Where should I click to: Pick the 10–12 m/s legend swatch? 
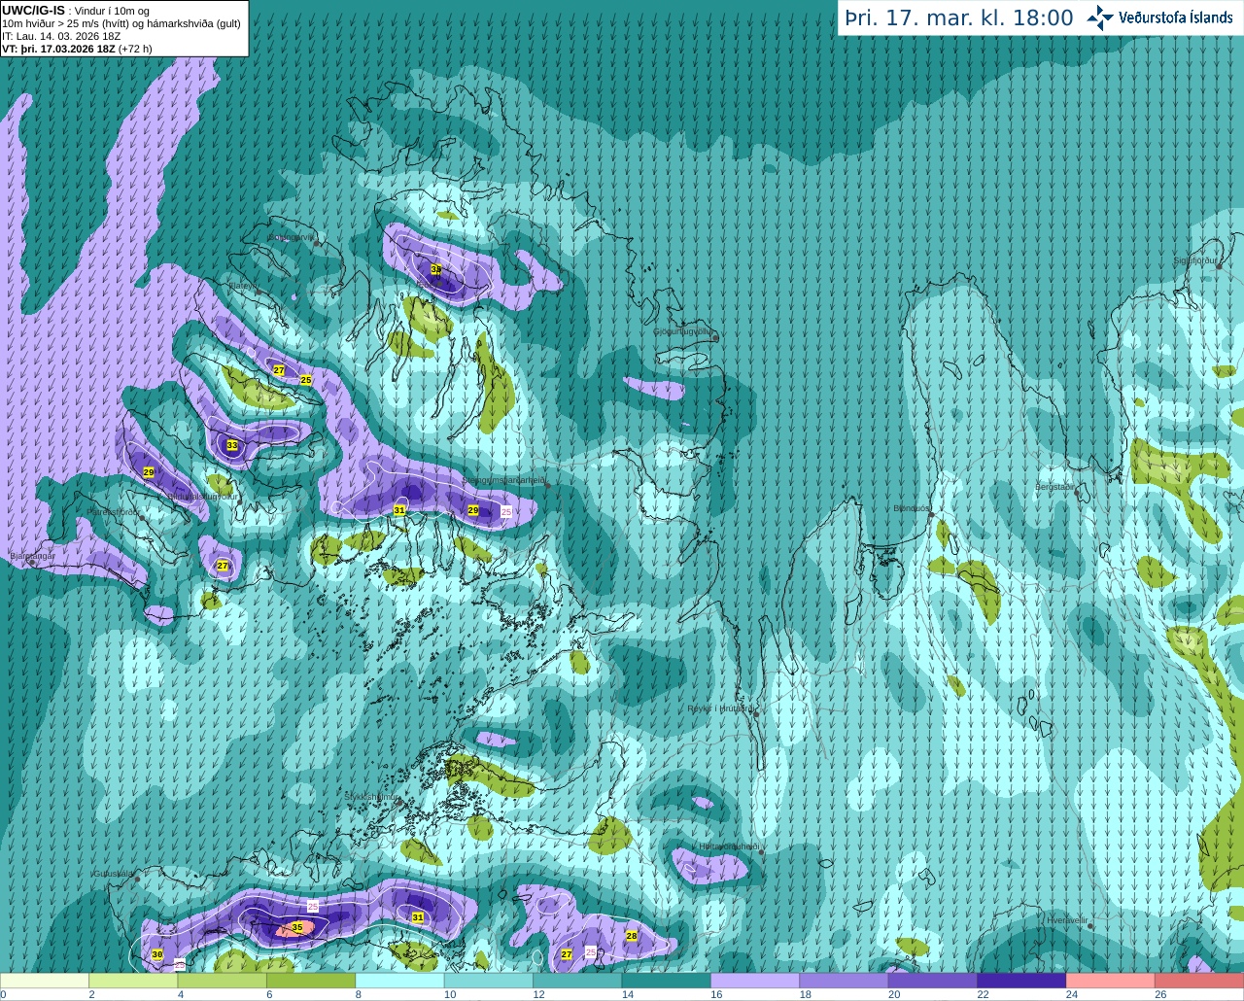(x=489, y=982)
